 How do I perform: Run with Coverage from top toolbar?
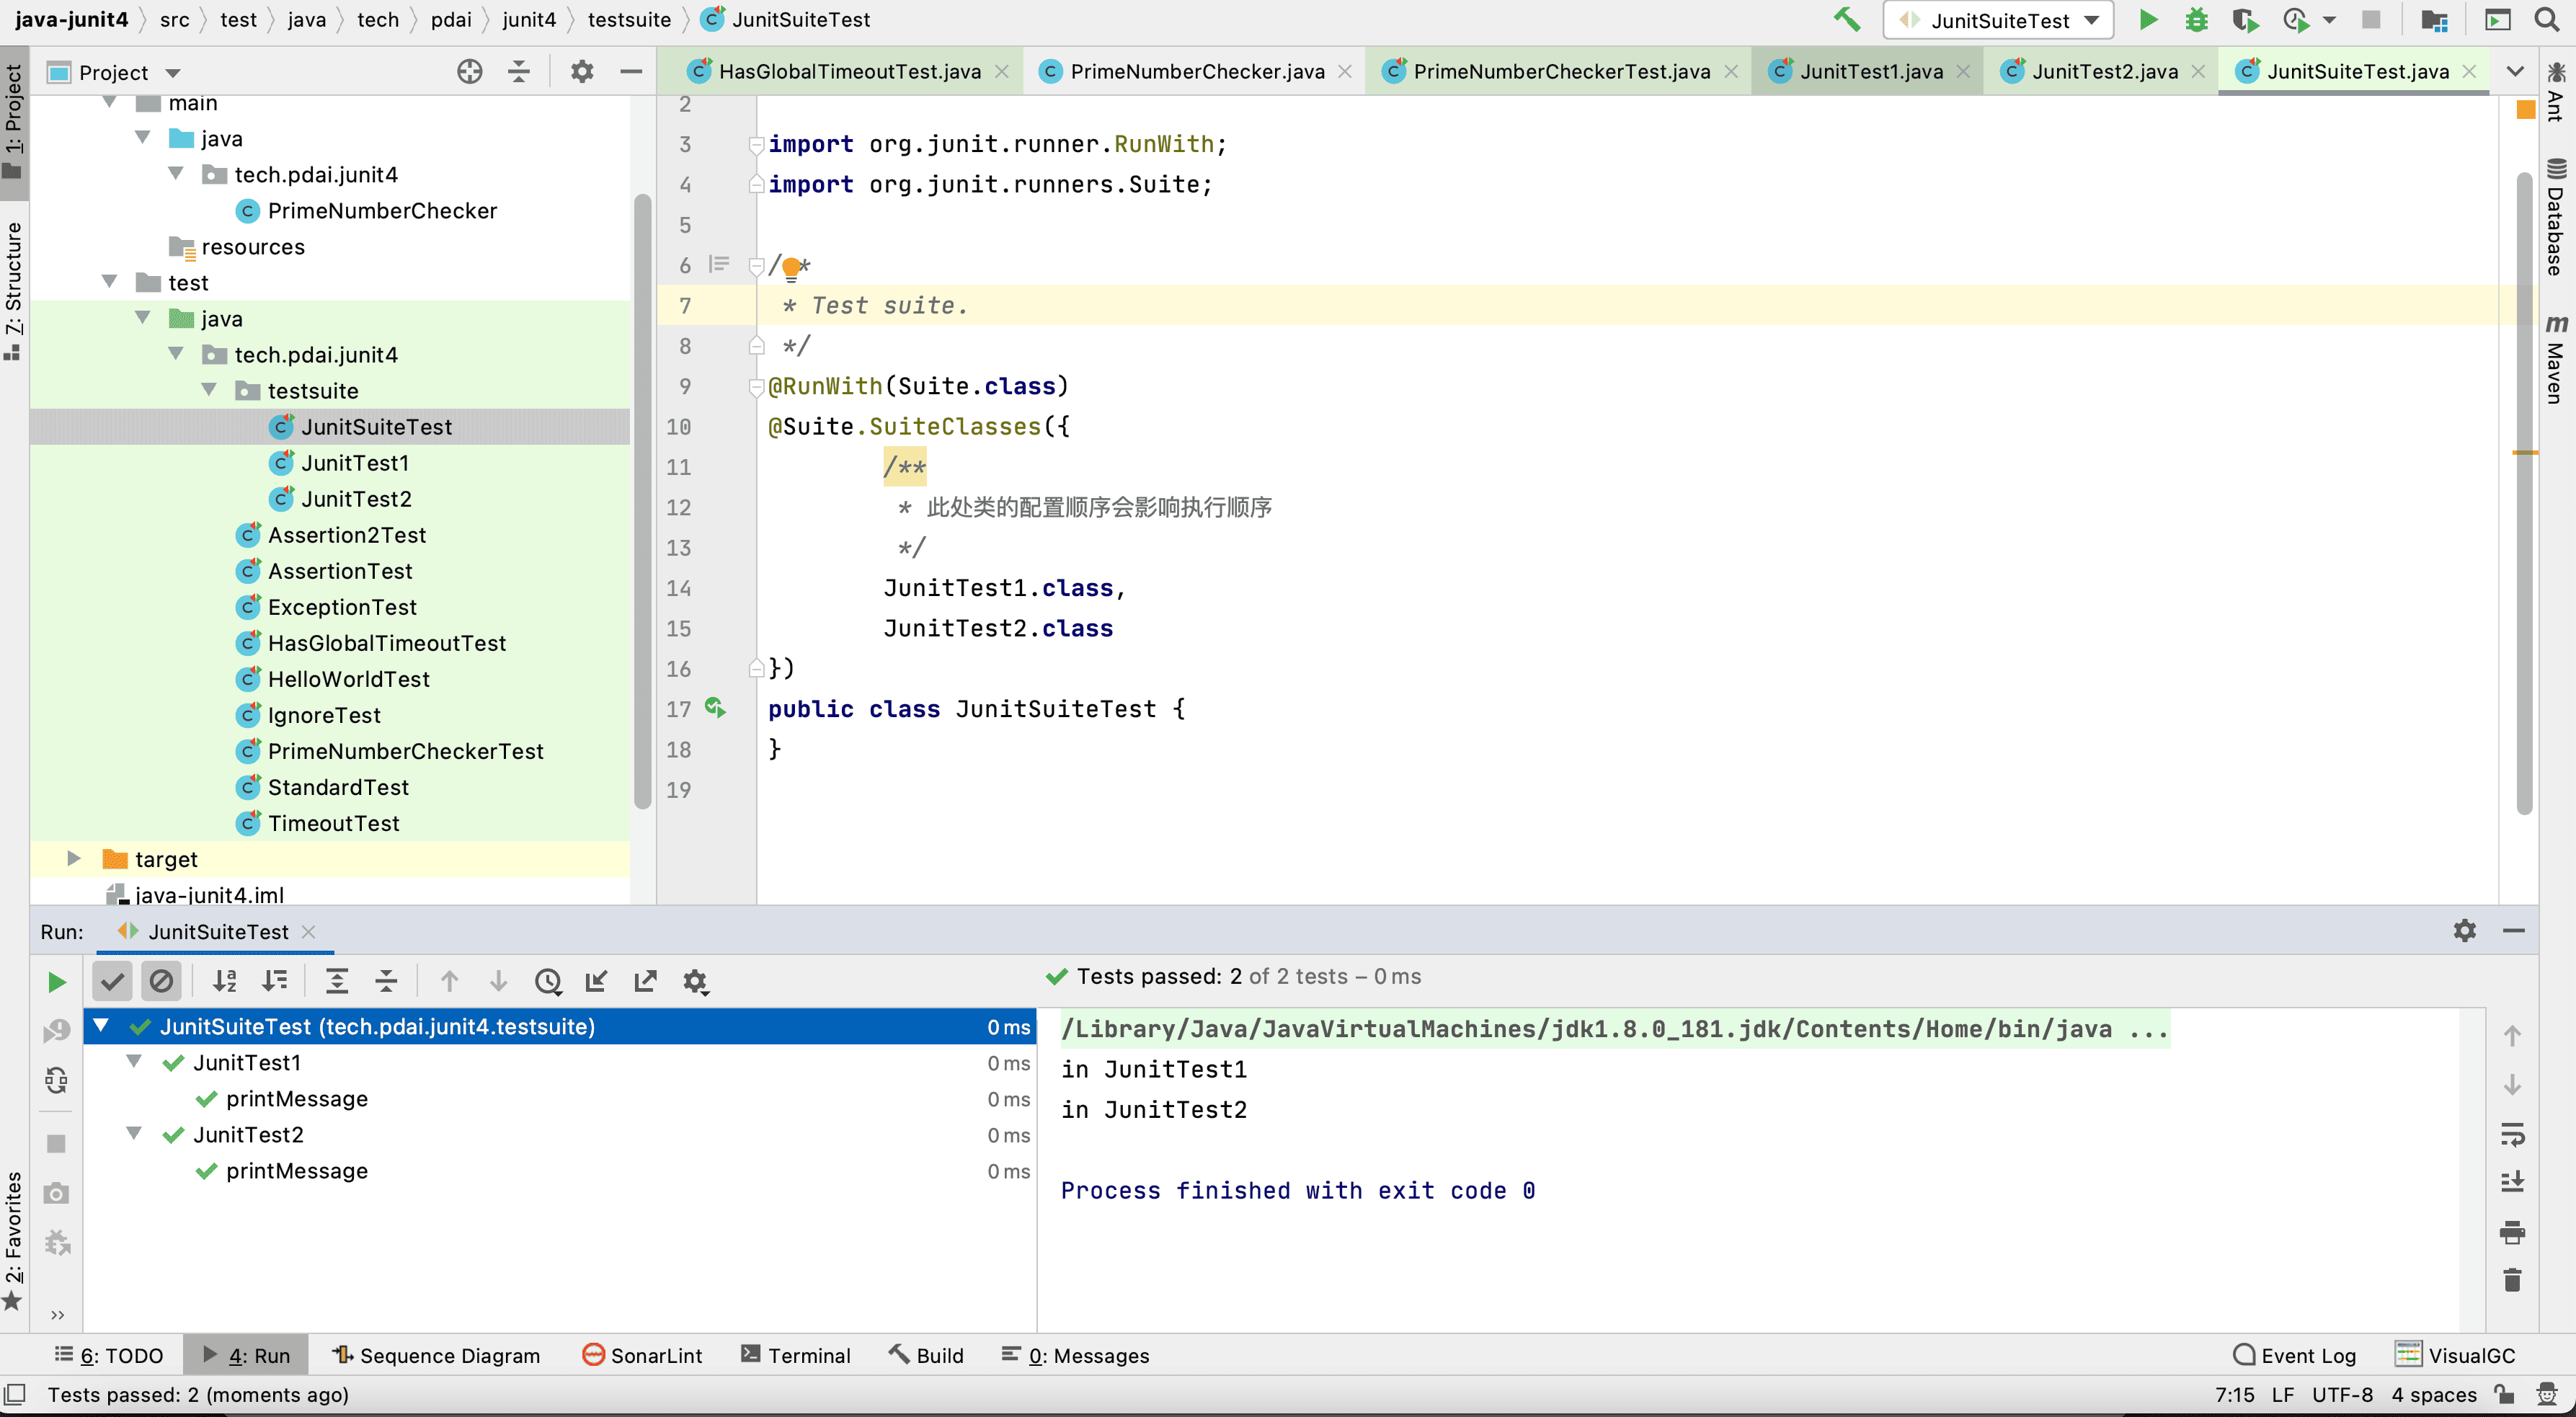[2245, 20]
